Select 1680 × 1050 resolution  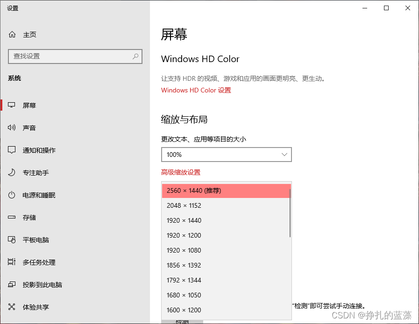point(226,295)
